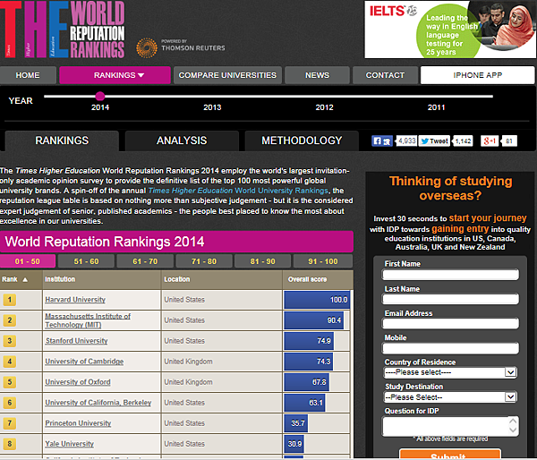Open the NEWS menu item

click(x=317, y=75)
